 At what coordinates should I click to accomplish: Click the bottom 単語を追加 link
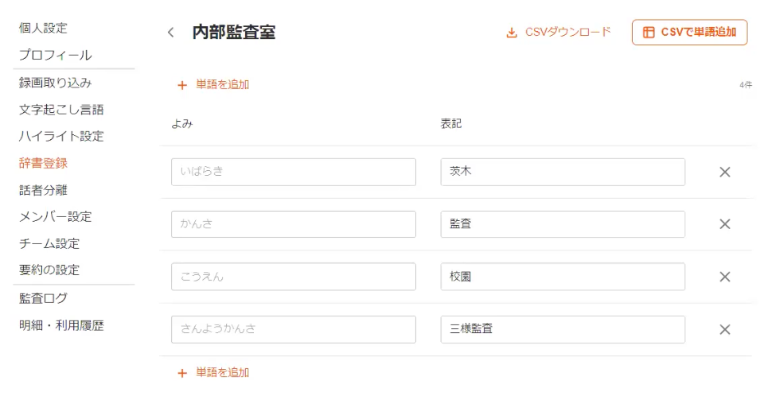click(213, 372)
